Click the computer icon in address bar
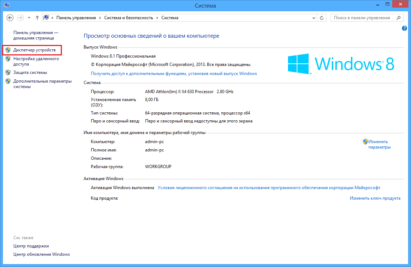 tap(46, 18)
